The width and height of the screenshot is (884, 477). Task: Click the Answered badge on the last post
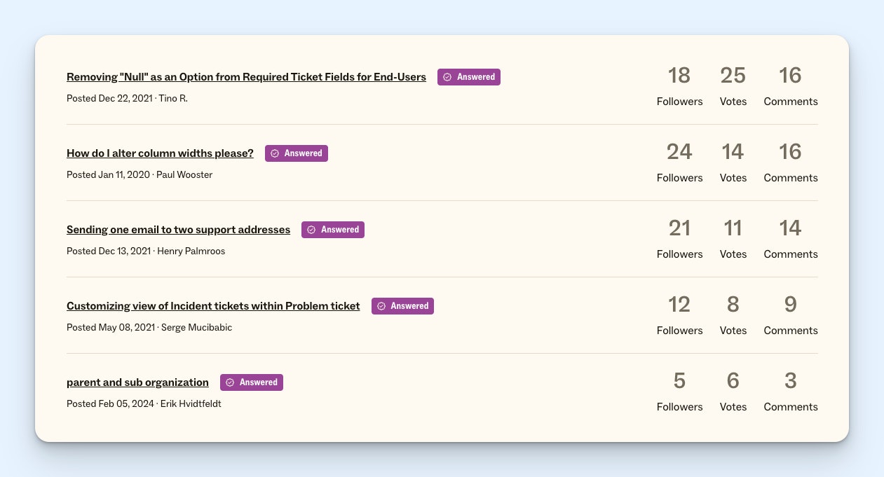(252, 382)
